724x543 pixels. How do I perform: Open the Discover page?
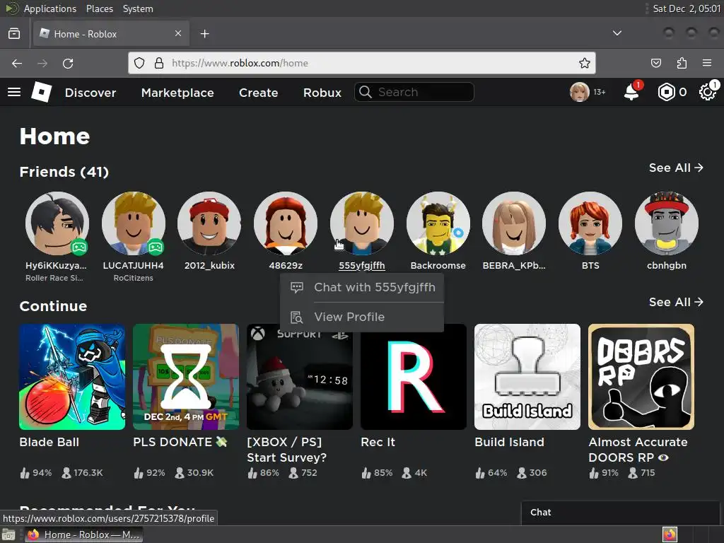(x=90, y=93)
